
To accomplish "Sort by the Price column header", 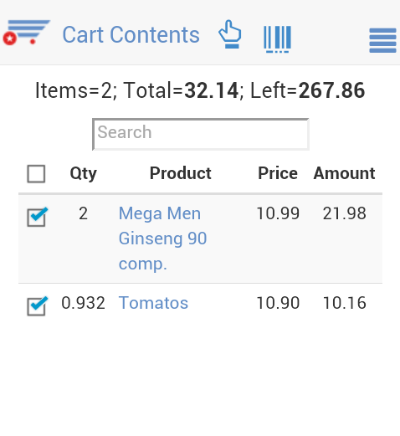I will 278,173.
